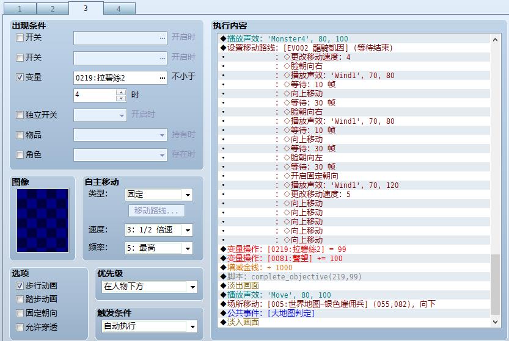Select the 开启固定朝向 line
Image resolution: width=509 pixels, height=341 pixels.
point(354,176)
